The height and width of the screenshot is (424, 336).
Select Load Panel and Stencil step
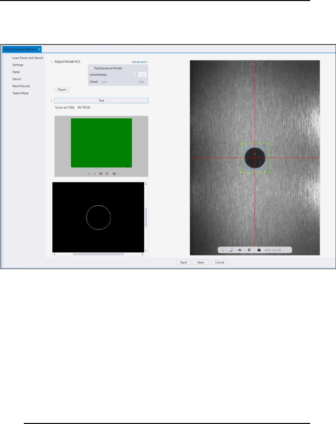click(28, 58)
